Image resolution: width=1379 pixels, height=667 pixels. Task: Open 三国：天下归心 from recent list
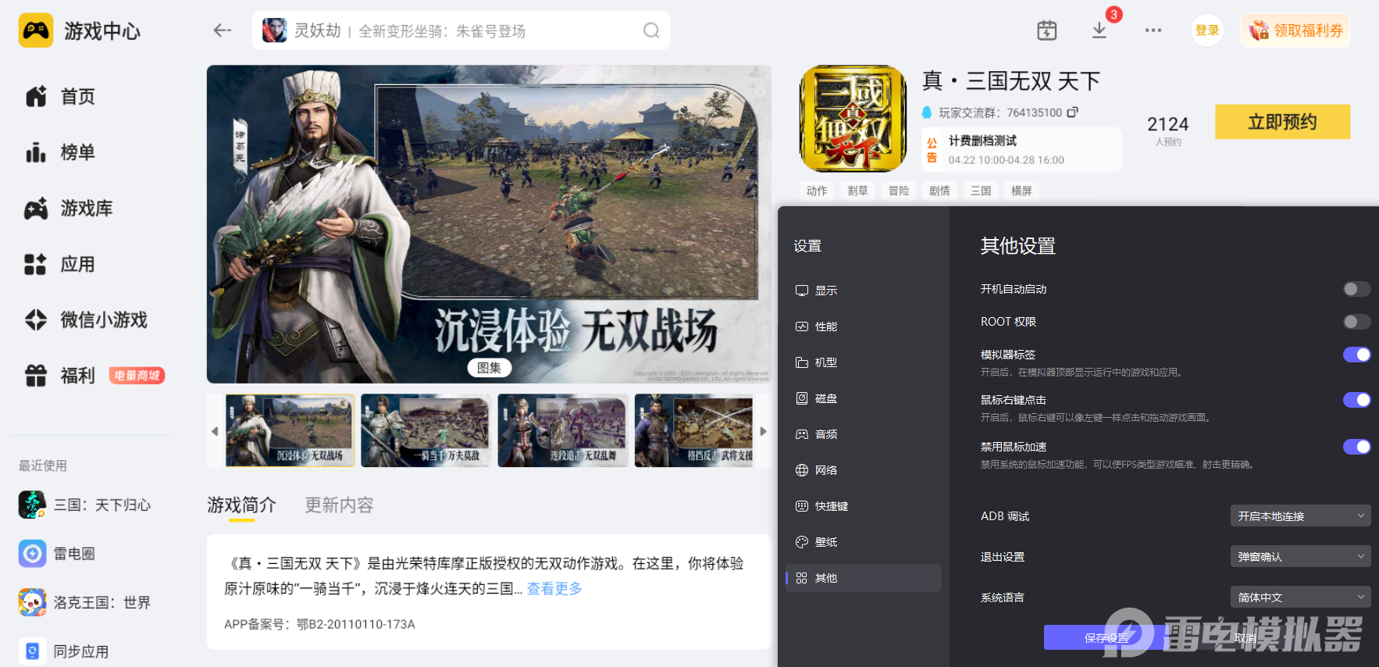click(102, 505)
